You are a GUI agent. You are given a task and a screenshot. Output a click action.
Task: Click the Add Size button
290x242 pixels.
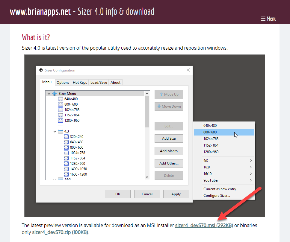click(x=169, y=138)
